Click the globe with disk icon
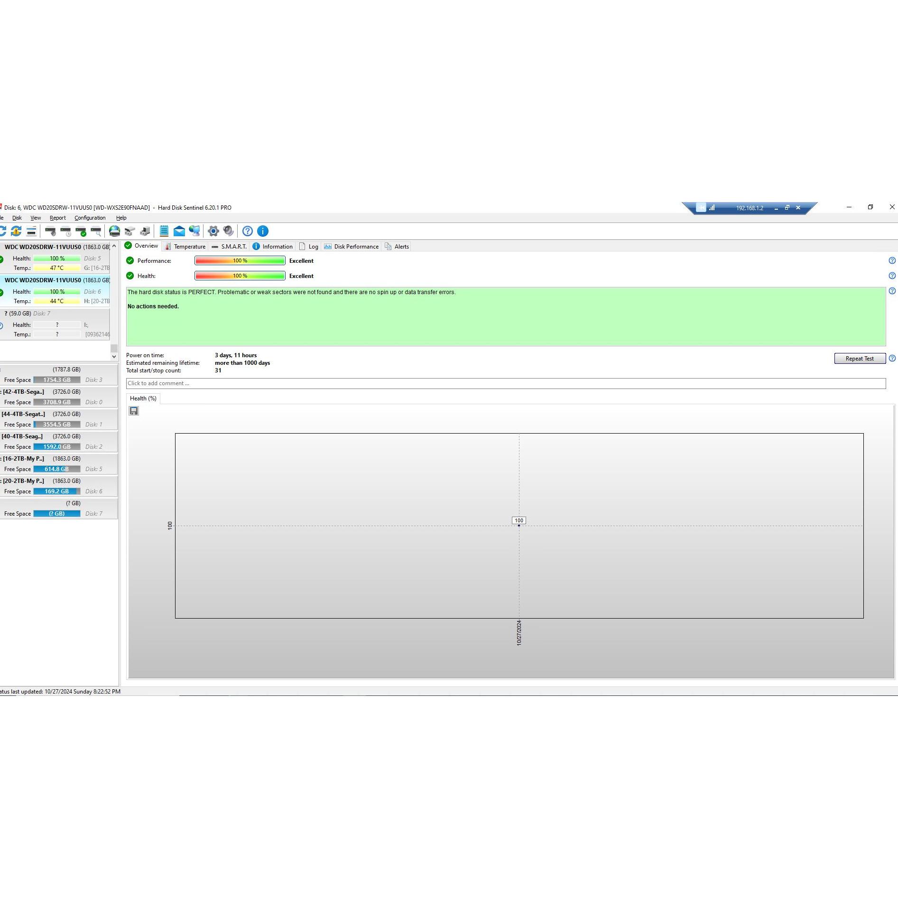The height and width of the screenshot is (898, 898). 114,231
